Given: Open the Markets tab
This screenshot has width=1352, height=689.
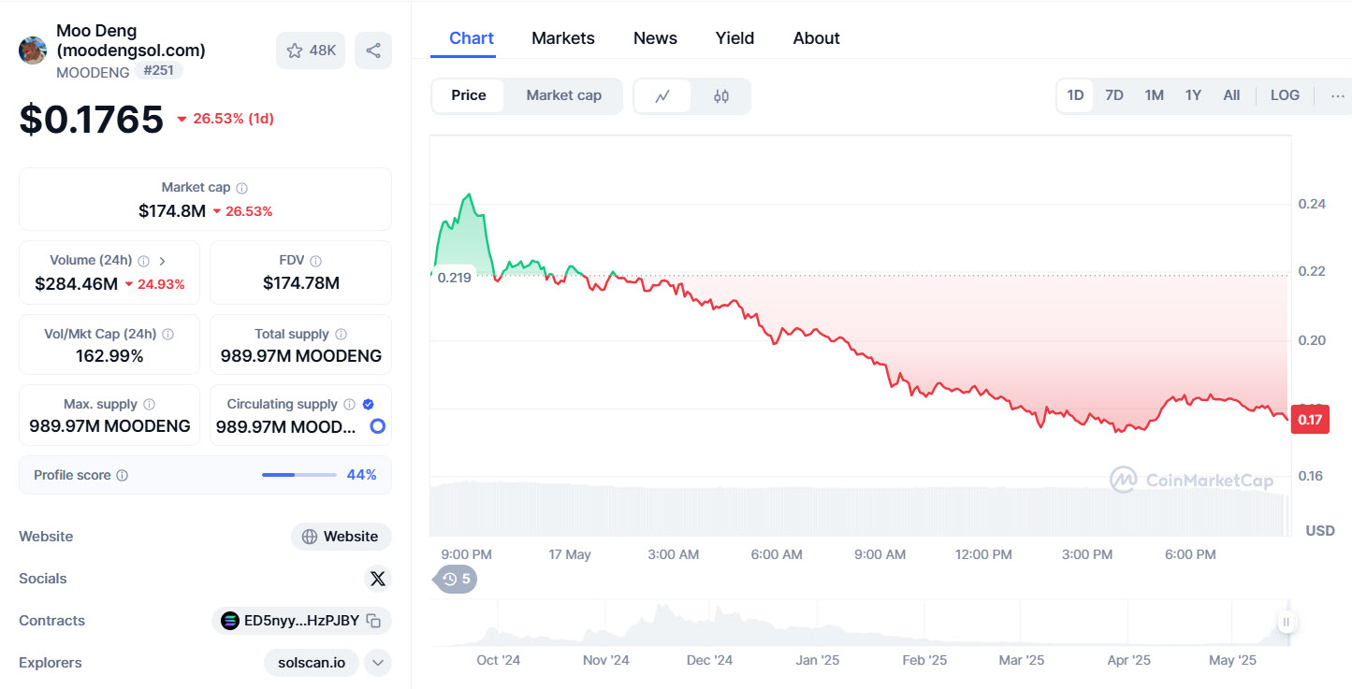Looking at the screenshot, I should [563, 38].
